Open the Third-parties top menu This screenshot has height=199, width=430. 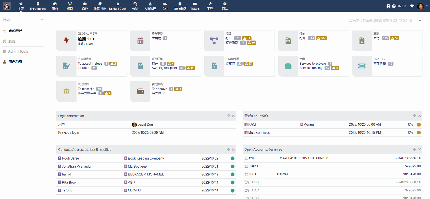point(38,6)
